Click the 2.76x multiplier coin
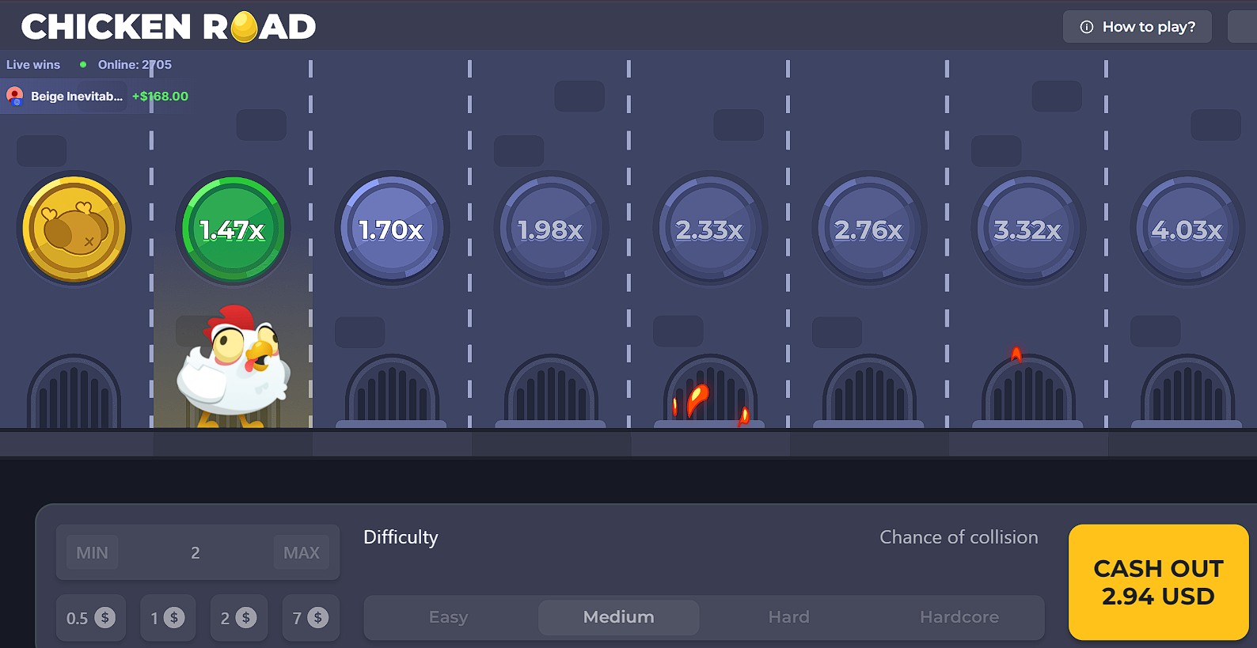 click(x=869, y=229)
